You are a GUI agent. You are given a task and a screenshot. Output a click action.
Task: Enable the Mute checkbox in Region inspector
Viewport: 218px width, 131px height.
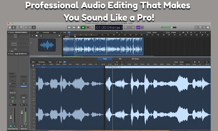click(18, 35)
